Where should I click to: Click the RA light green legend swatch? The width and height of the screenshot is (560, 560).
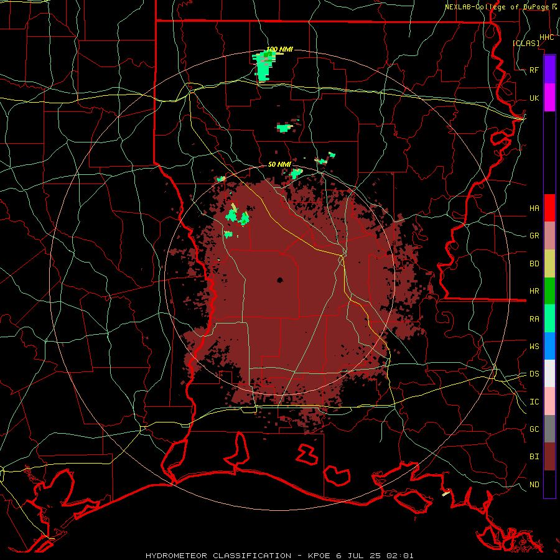549,319
